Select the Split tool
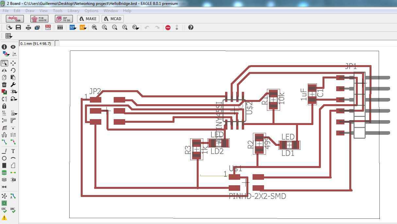397x224 pixels. click(x=4, y=128)
